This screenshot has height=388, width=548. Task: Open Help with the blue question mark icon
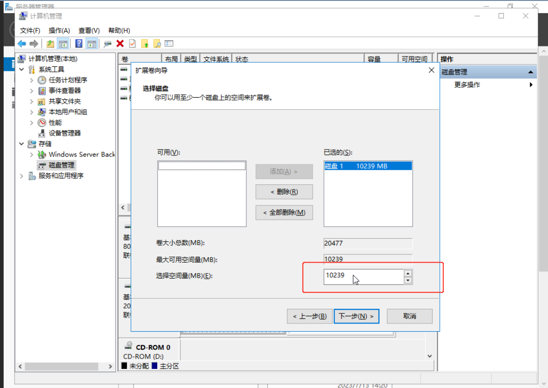[x=79, y=44]
